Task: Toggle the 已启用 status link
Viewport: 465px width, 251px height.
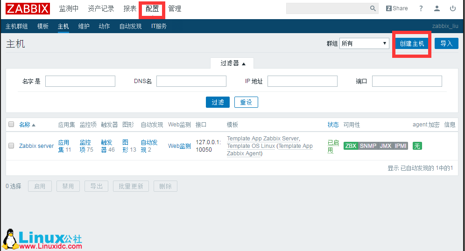Action: click(x=333, y=146)
